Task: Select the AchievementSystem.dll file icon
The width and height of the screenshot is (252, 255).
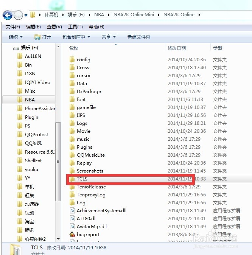Action: coord(72,211)
